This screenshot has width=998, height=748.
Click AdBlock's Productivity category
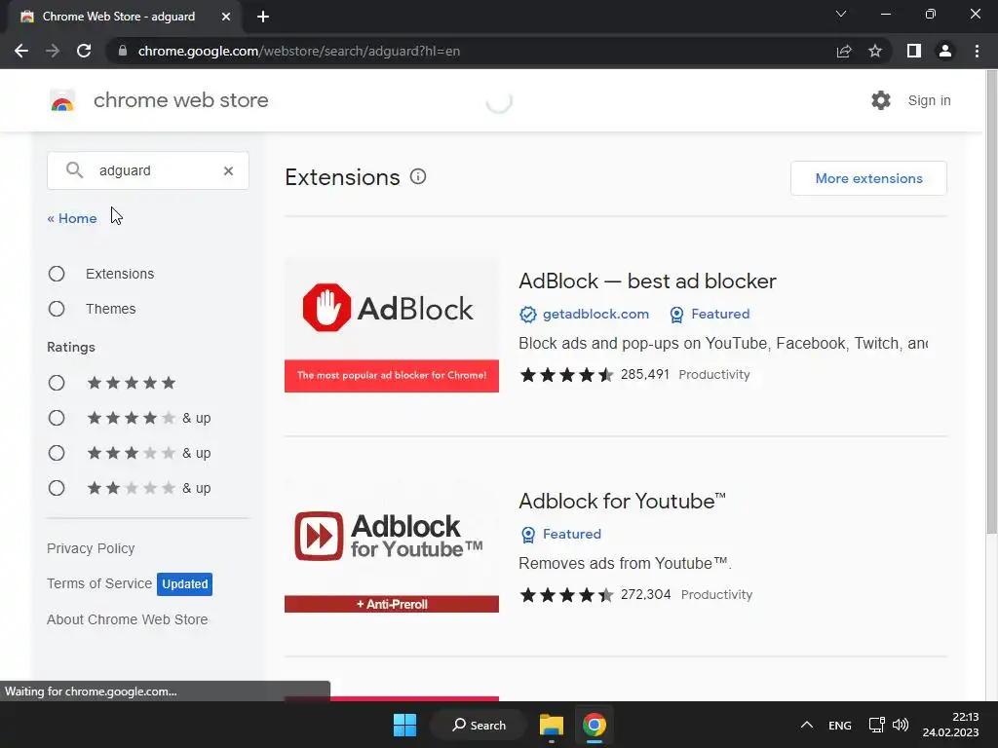tap(714, 375)
